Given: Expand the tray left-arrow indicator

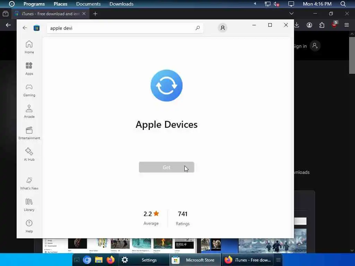Looking at the screenshot, I should 255,3.
